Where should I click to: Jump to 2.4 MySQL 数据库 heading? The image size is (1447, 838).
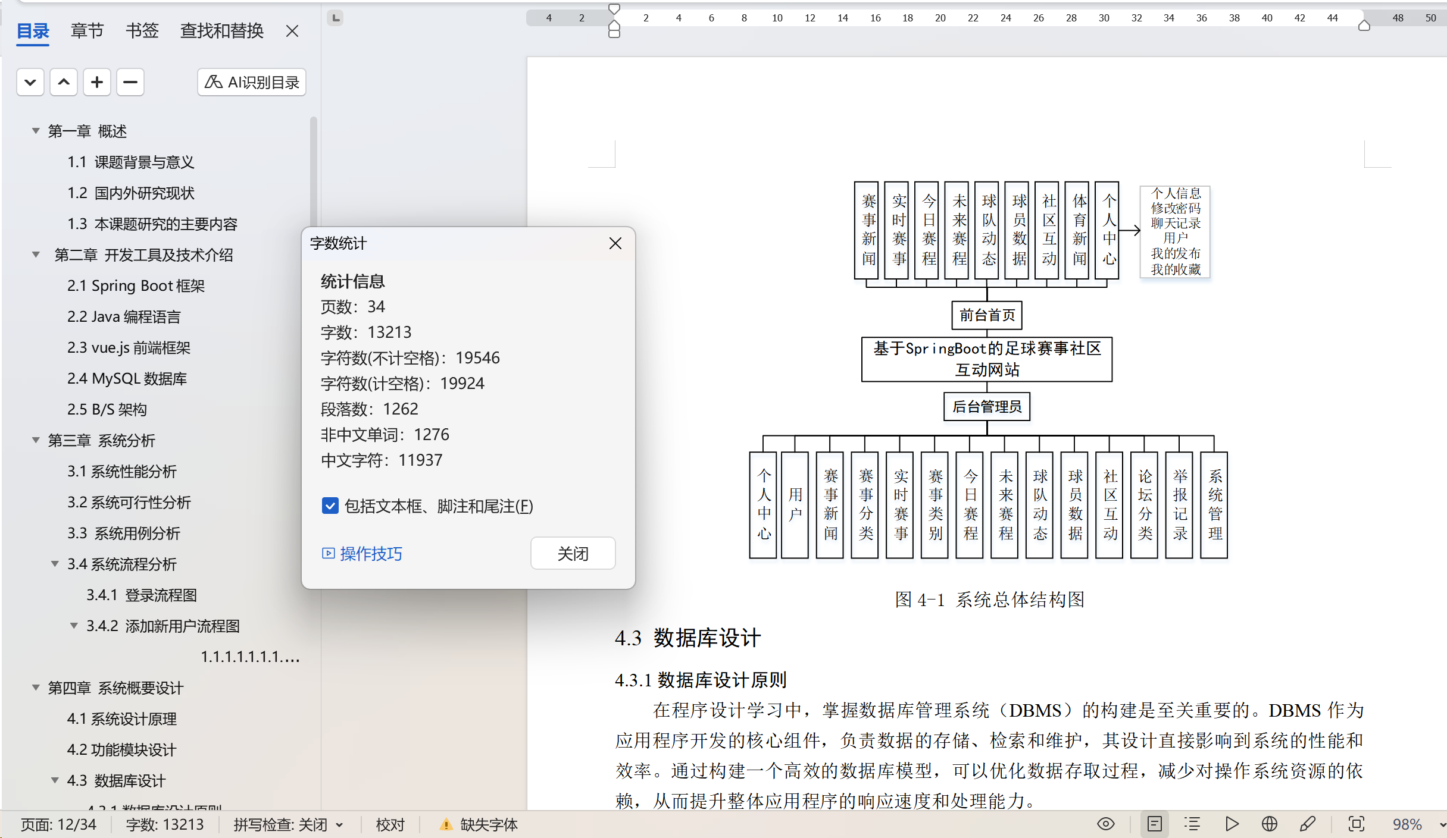pos(127,378)
